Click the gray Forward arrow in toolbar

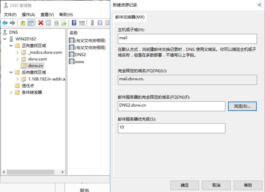coord(13,23)
